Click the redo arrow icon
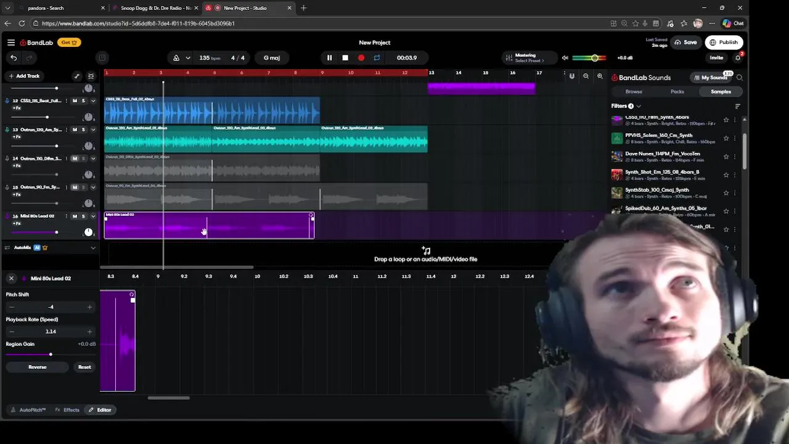Viewport: 789px width, 444px height. click(x=28, y=58)
